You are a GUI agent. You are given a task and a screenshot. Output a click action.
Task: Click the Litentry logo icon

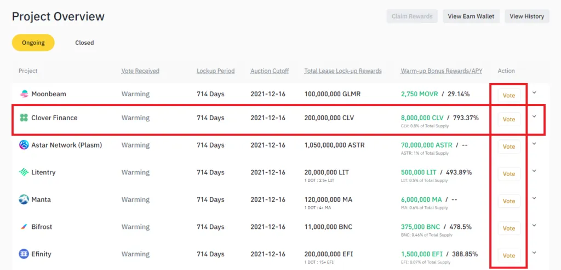(24, 173)
